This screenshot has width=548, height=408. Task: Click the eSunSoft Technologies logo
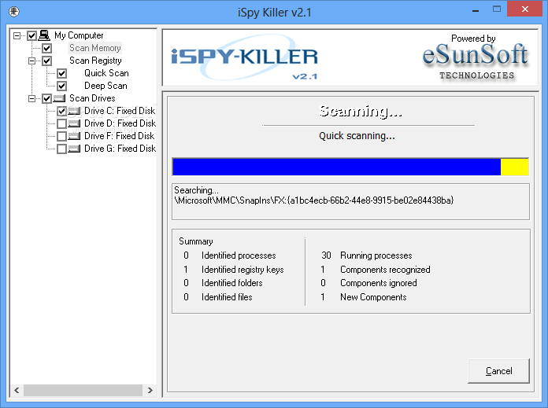tap(476, 62)
